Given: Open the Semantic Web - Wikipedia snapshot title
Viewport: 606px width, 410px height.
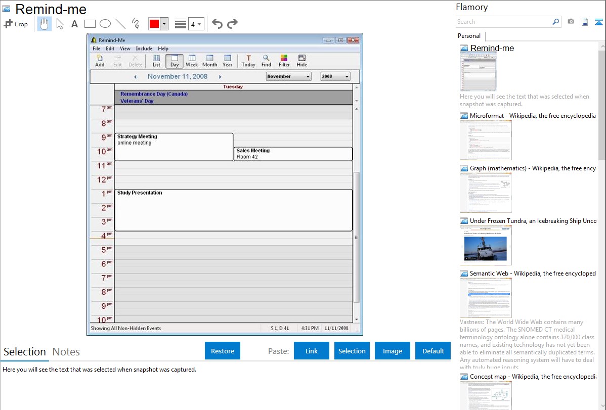Looking at the screenshot, I should [533, 274].
